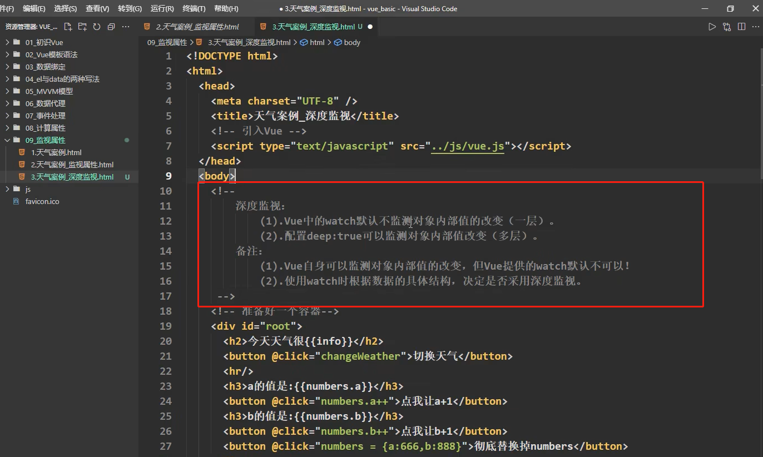Viewport: 763px width, 457px height.
Task: Click the <hr/> tag in code
Action: 238,371
